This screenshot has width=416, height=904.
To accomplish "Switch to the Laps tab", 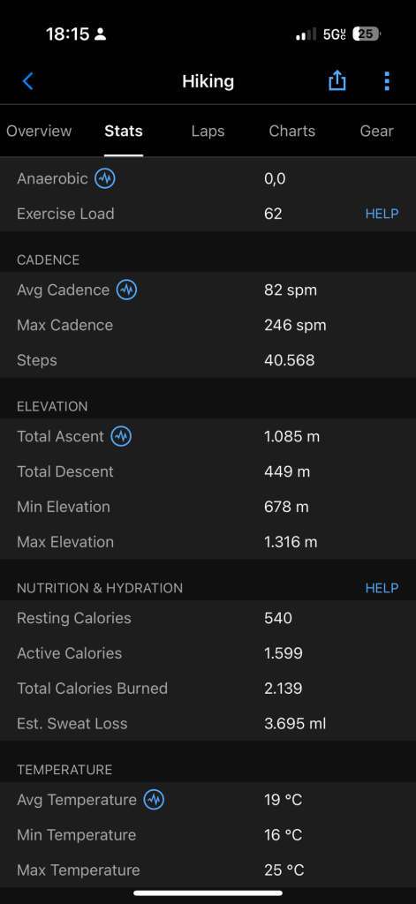I will [208, 131].
